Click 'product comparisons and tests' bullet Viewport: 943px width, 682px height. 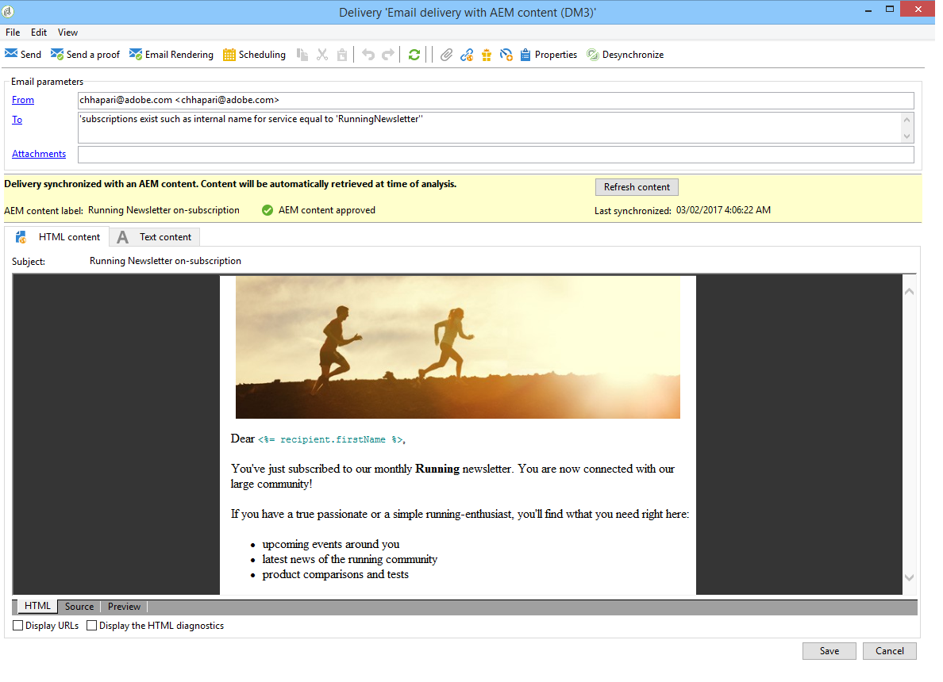tap(335, 574)
